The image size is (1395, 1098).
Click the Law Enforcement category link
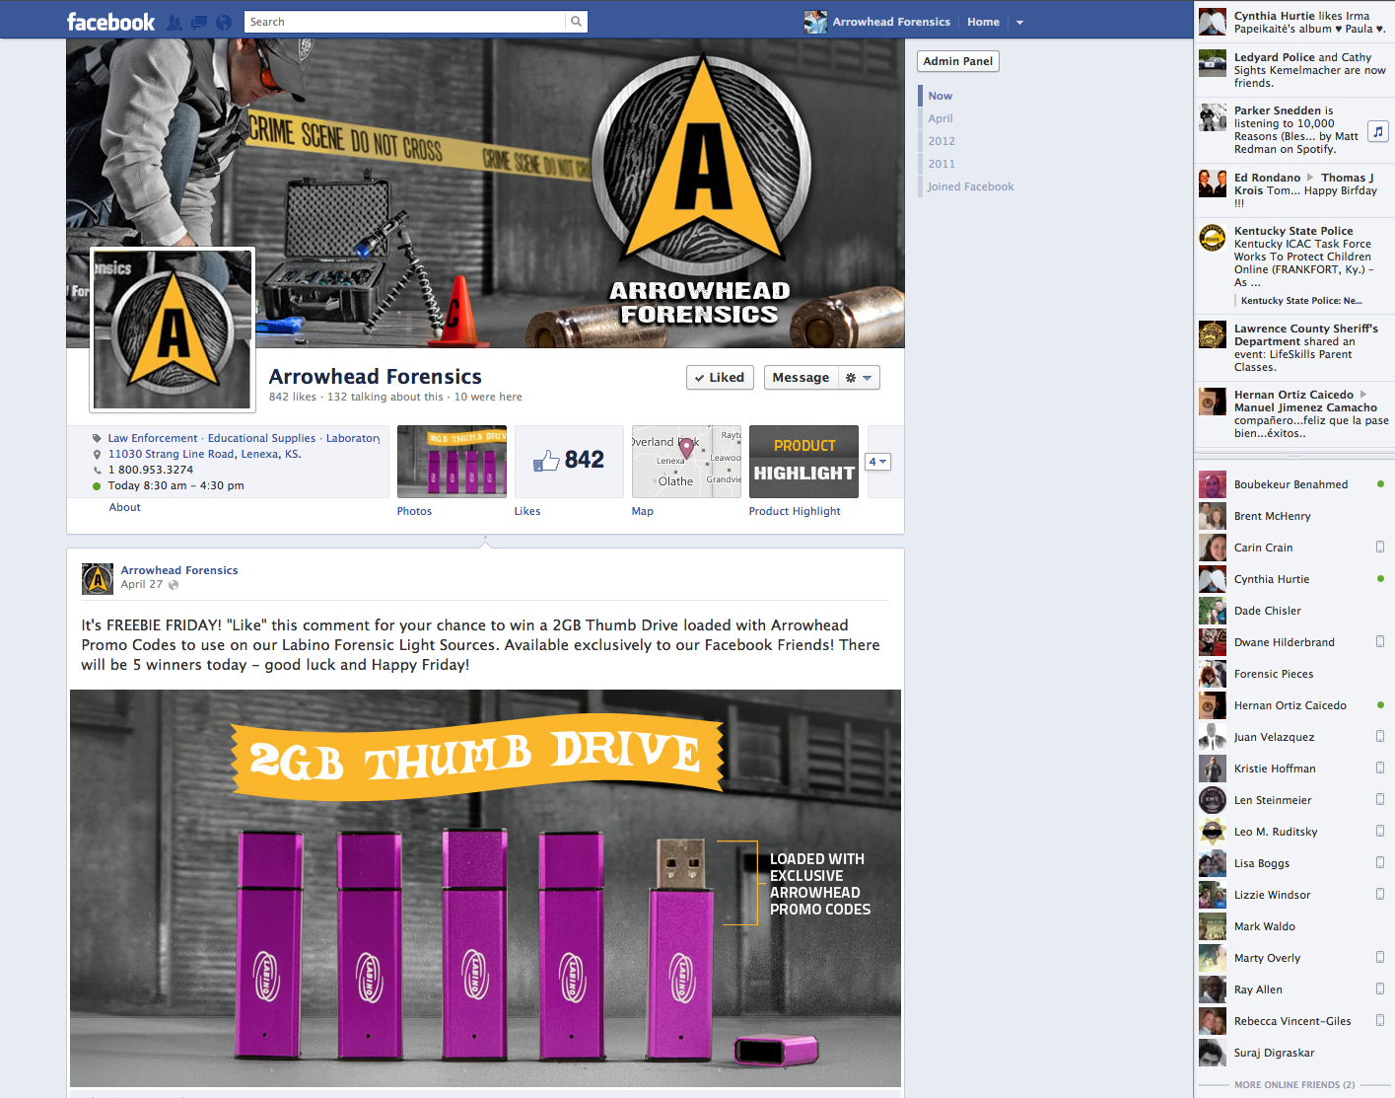tap(153, 438)
